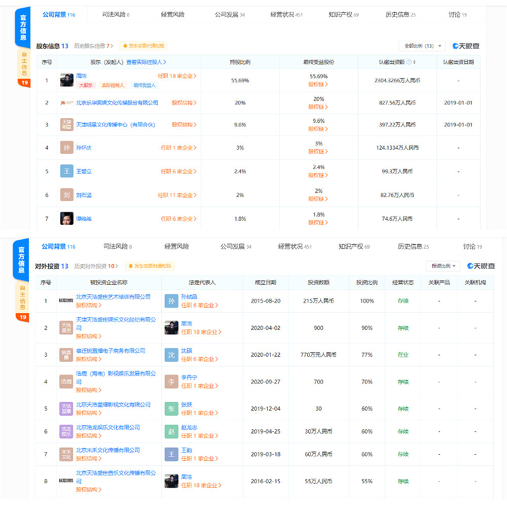Image resolution: width=507 pixels, height=506 pixels.
Task: Click 未禾文化 logo tile
Action: pyautogui.click(x=66, y=454)
